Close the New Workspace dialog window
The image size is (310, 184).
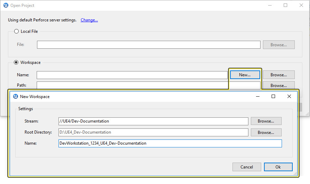(x=289, y=97)
